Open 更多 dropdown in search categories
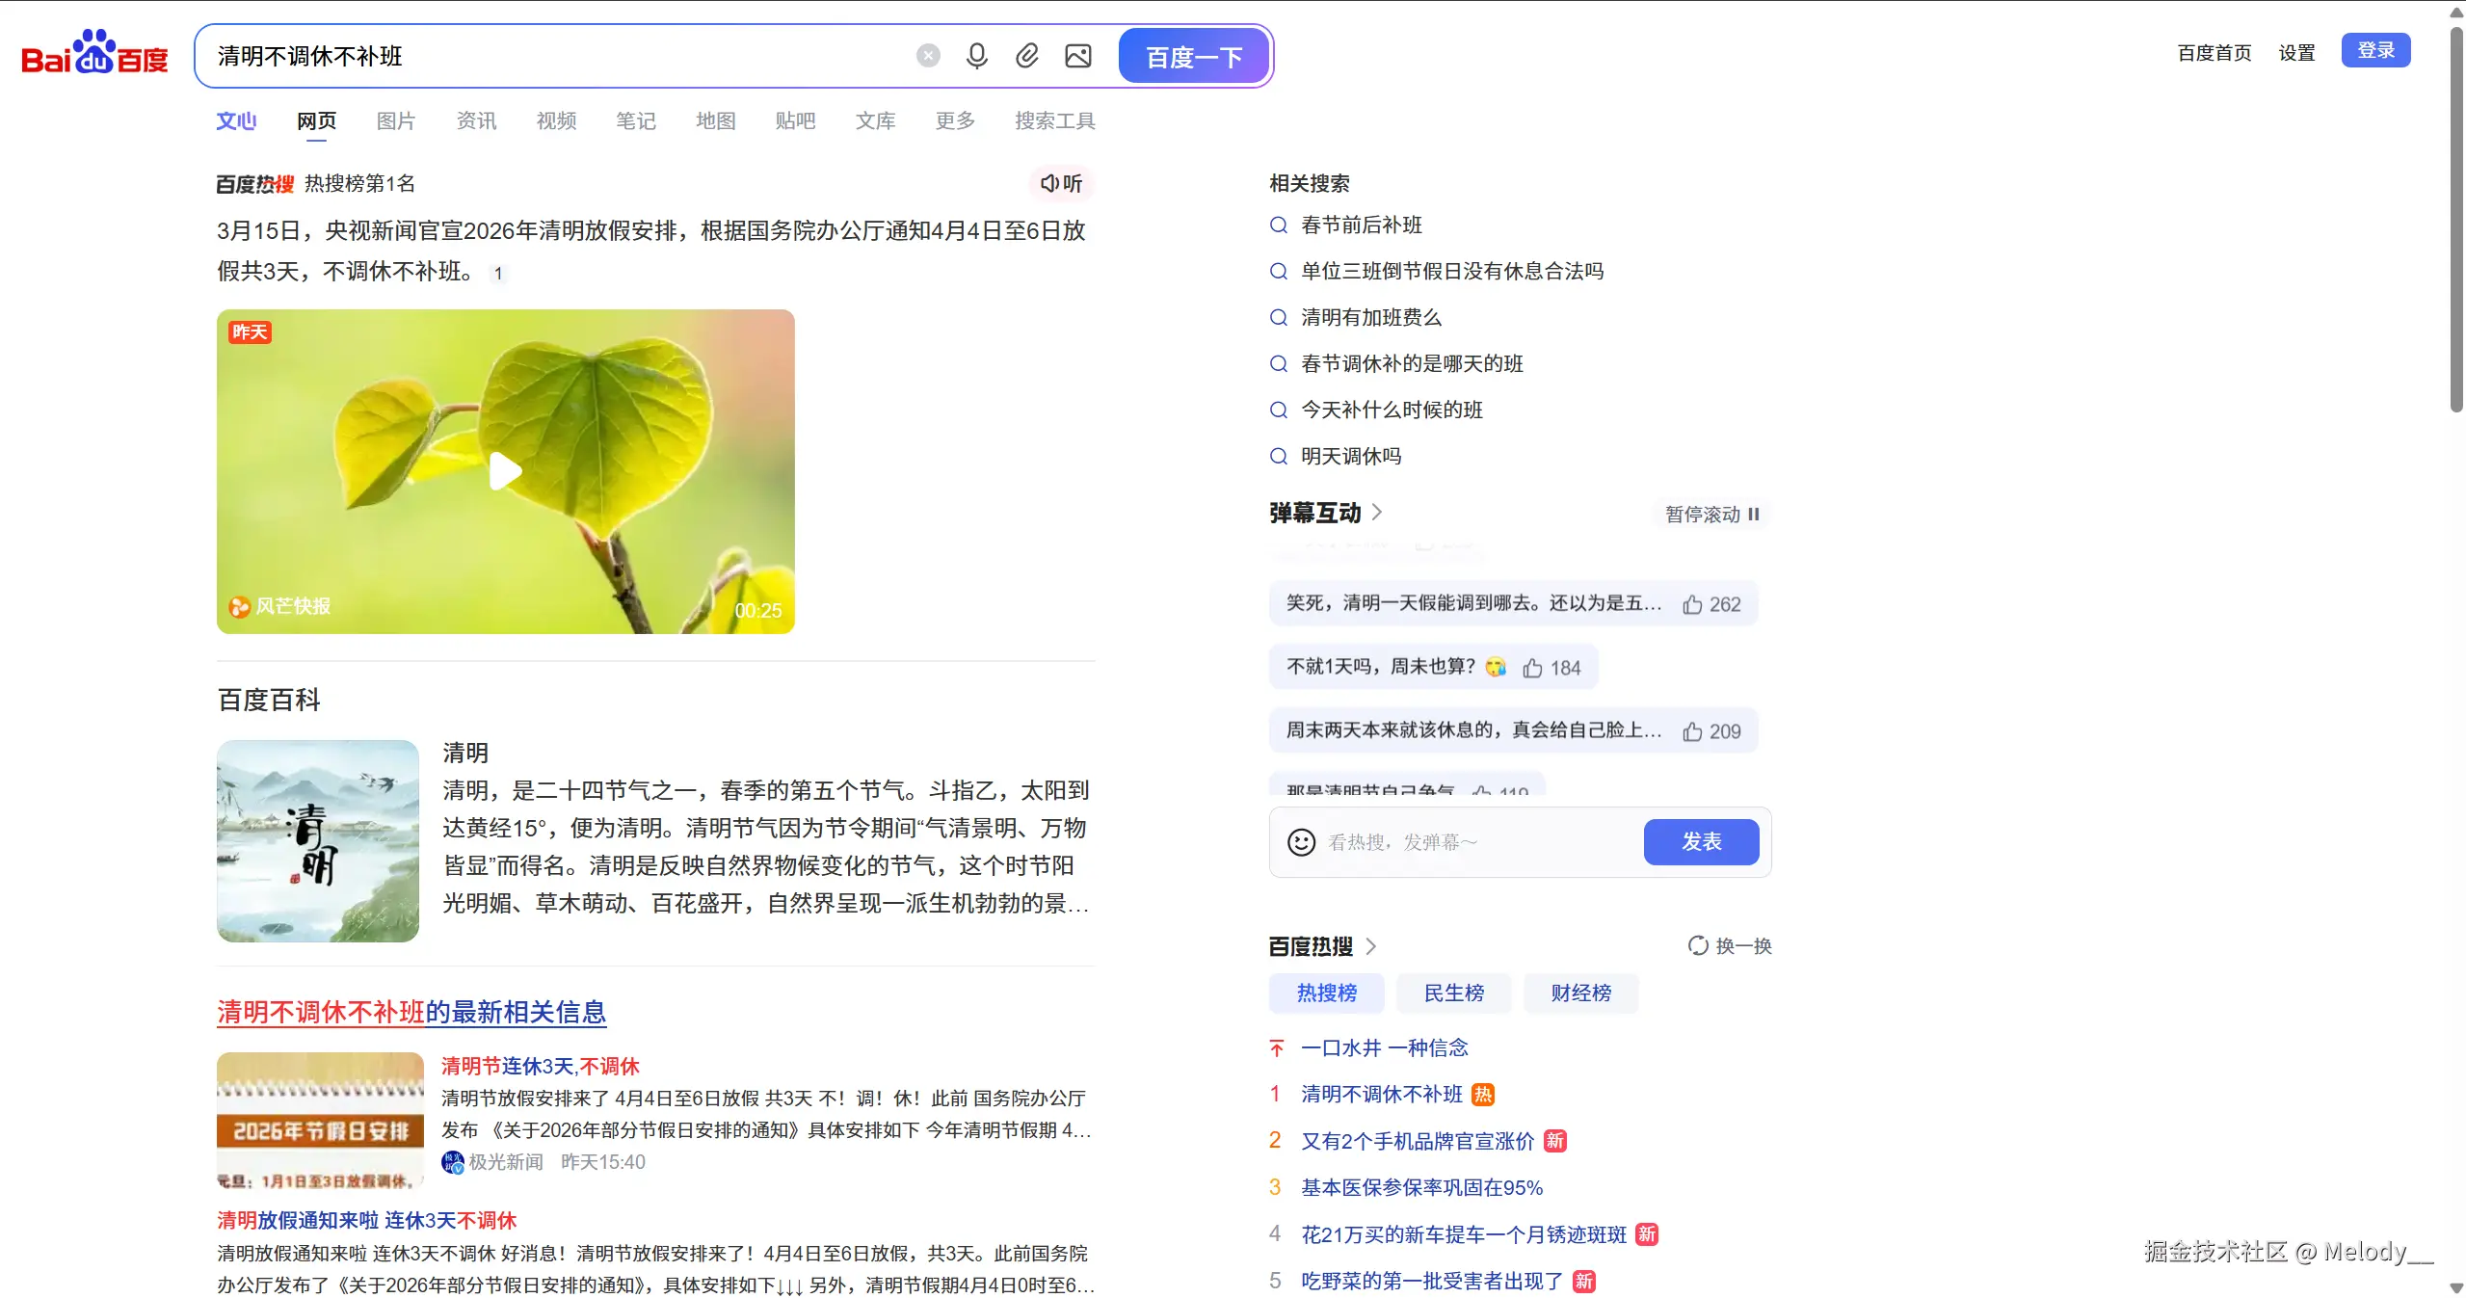 (x=953, y=119)
